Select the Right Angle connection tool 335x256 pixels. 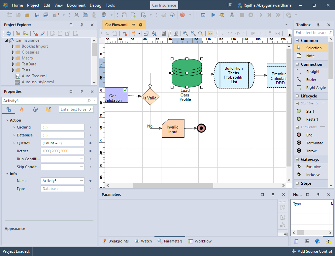311,88
